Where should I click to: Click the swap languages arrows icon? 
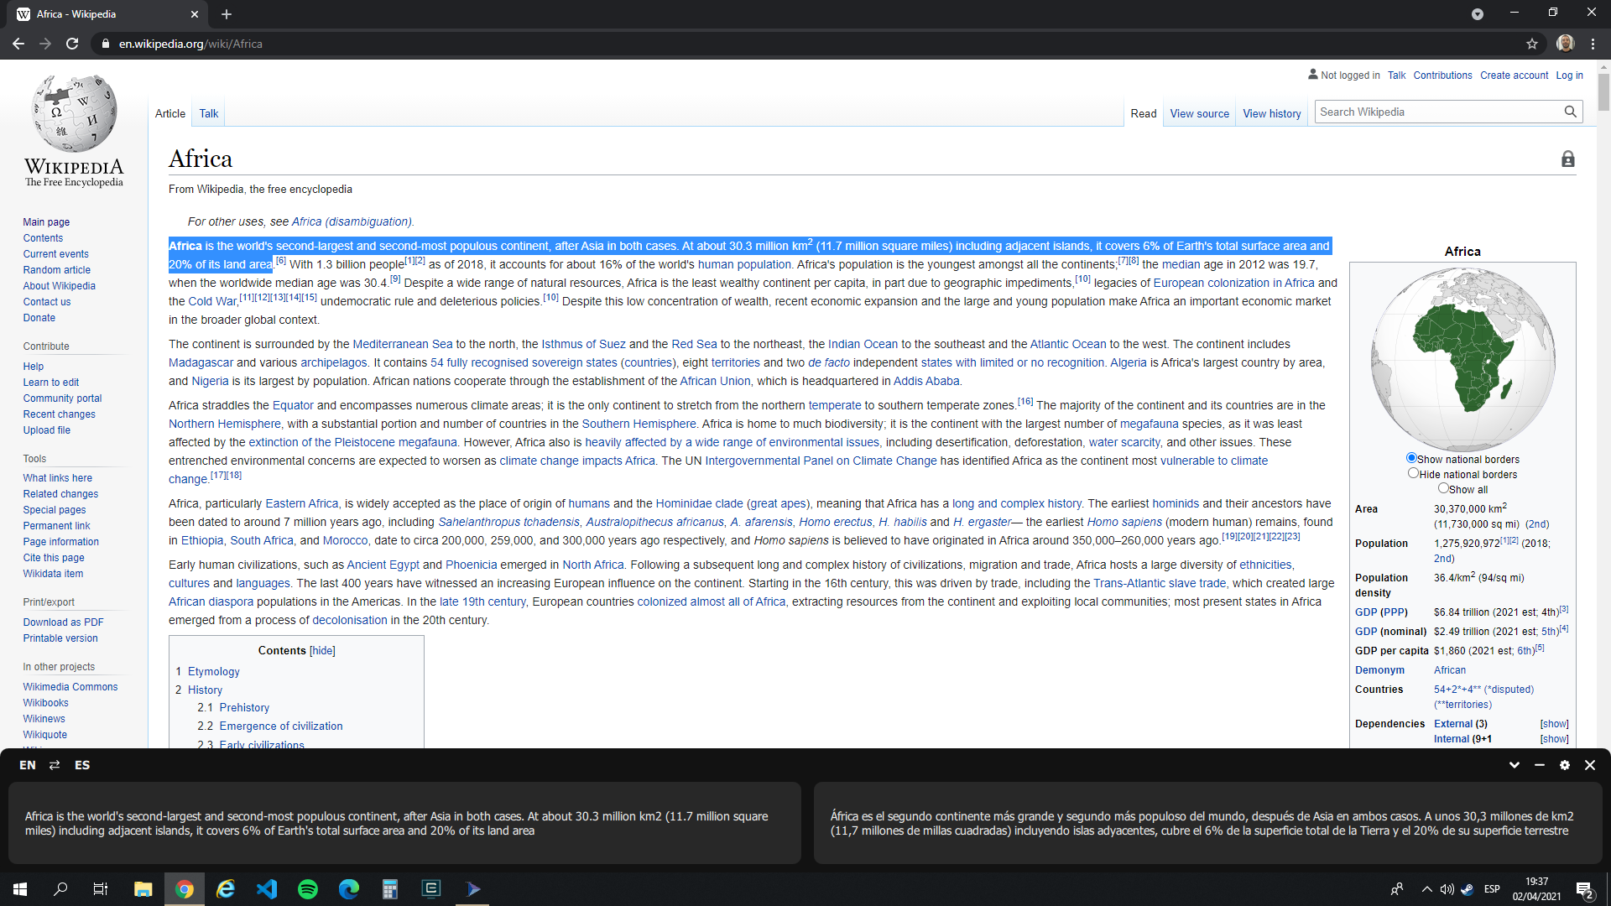pyautogui.click(x=55, y=765)
